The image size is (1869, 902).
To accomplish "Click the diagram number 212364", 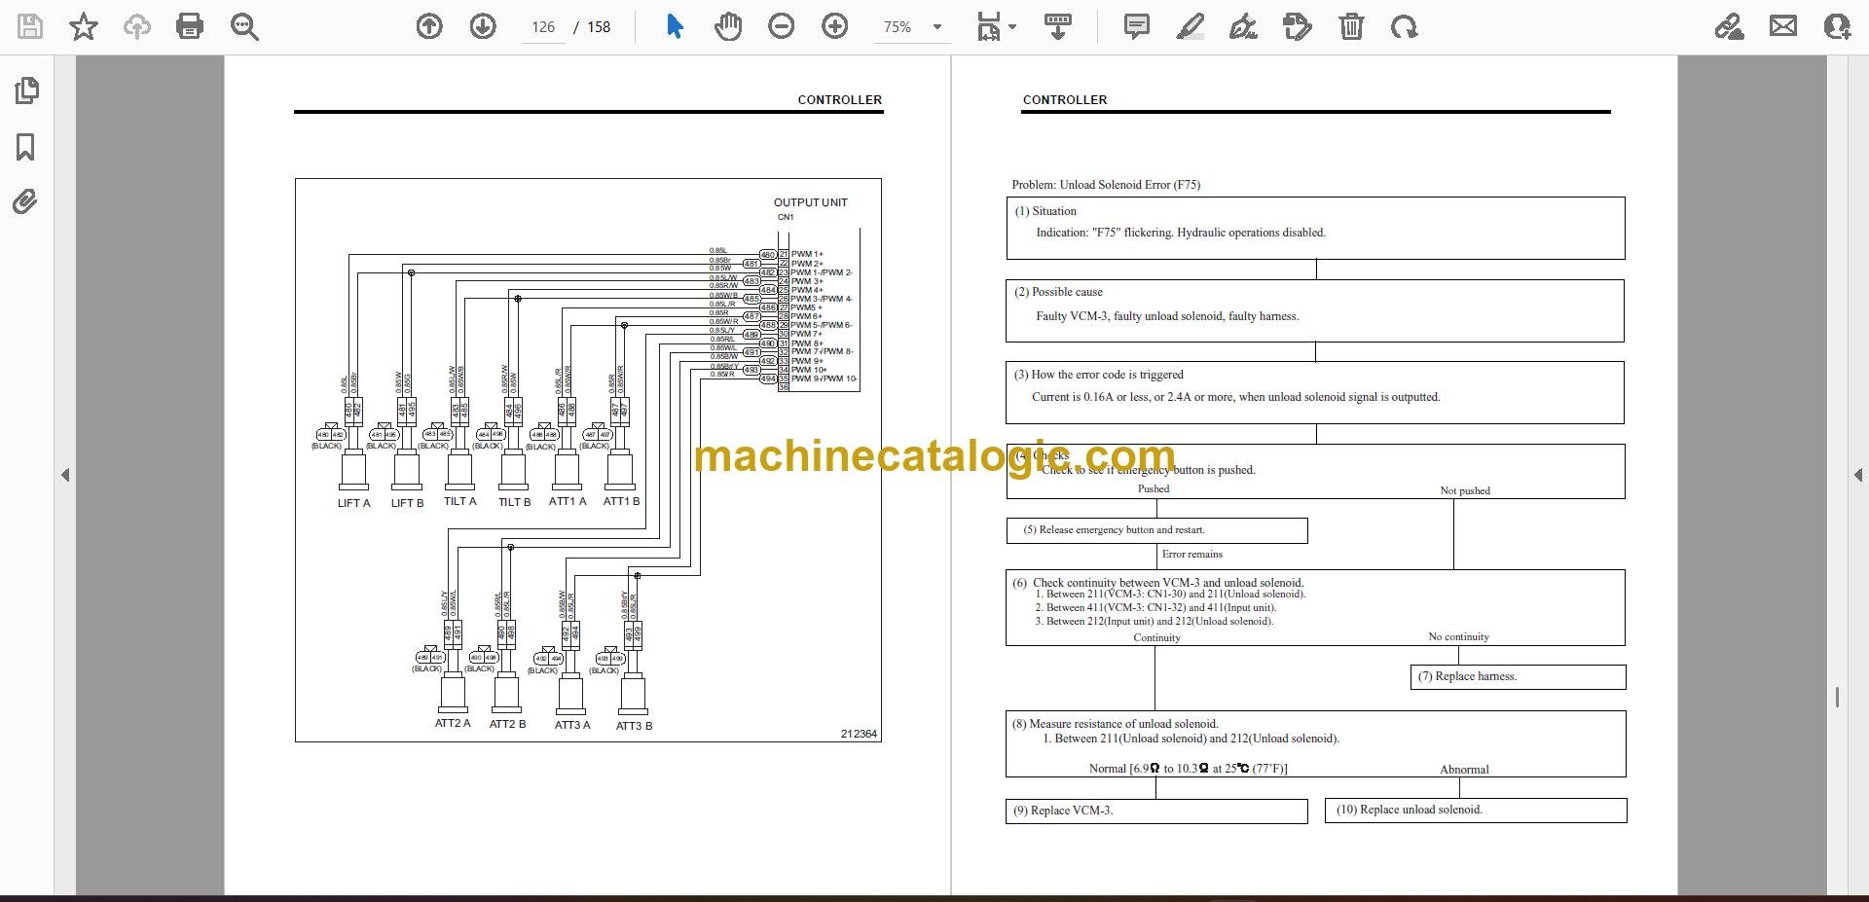I will [859, 734].
